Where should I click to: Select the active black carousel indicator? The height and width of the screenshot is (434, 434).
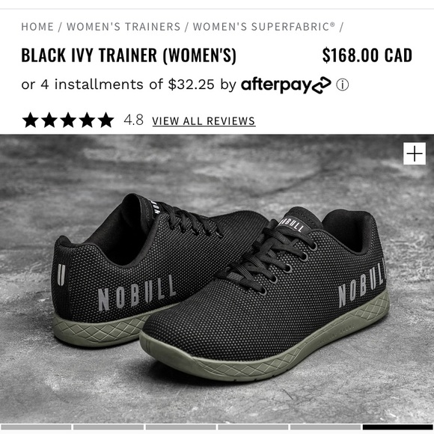398,427
